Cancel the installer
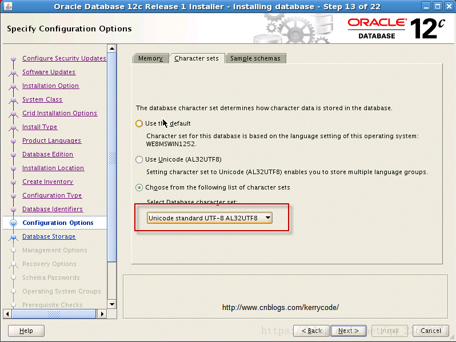The width and height of the screenshot is (456, 342). coord(431,331)
